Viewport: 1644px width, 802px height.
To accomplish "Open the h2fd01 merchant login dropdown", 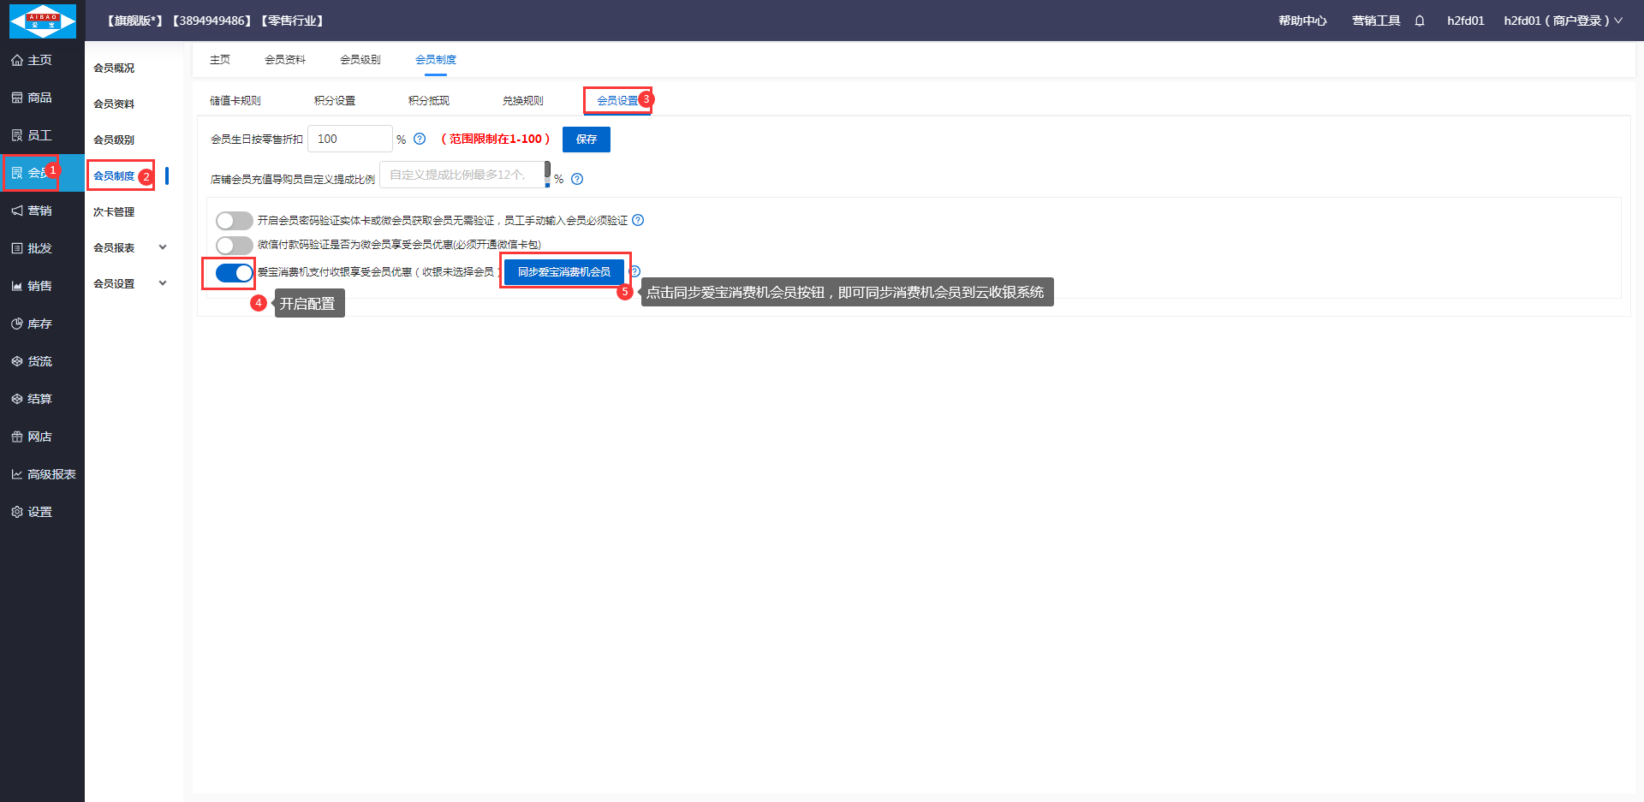I will pos(1562,21).
